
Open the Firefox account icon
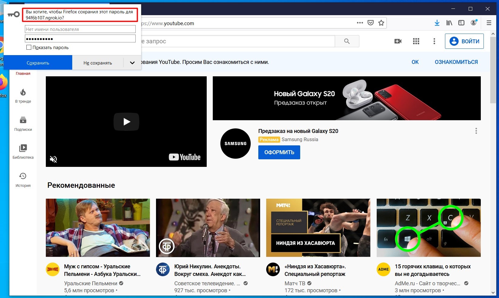(474, 23)
